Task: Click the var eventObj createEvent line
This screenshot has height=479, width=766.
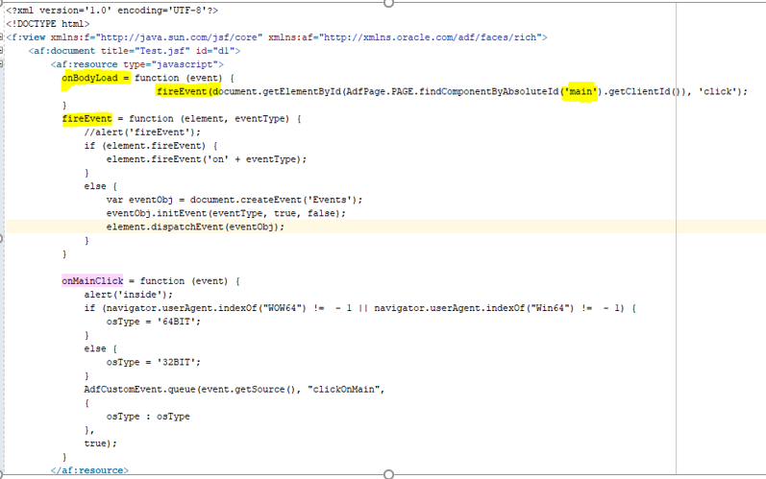Action: tap(235, 200)
